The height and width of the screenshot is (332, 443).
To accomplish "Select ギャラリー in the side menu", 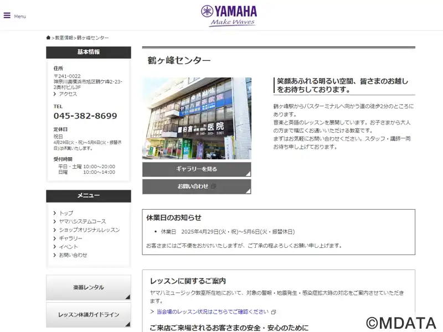I will click(x=71, y=238).
